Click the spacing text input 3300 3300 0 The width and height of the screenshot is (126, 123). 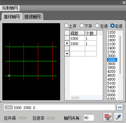59,107
